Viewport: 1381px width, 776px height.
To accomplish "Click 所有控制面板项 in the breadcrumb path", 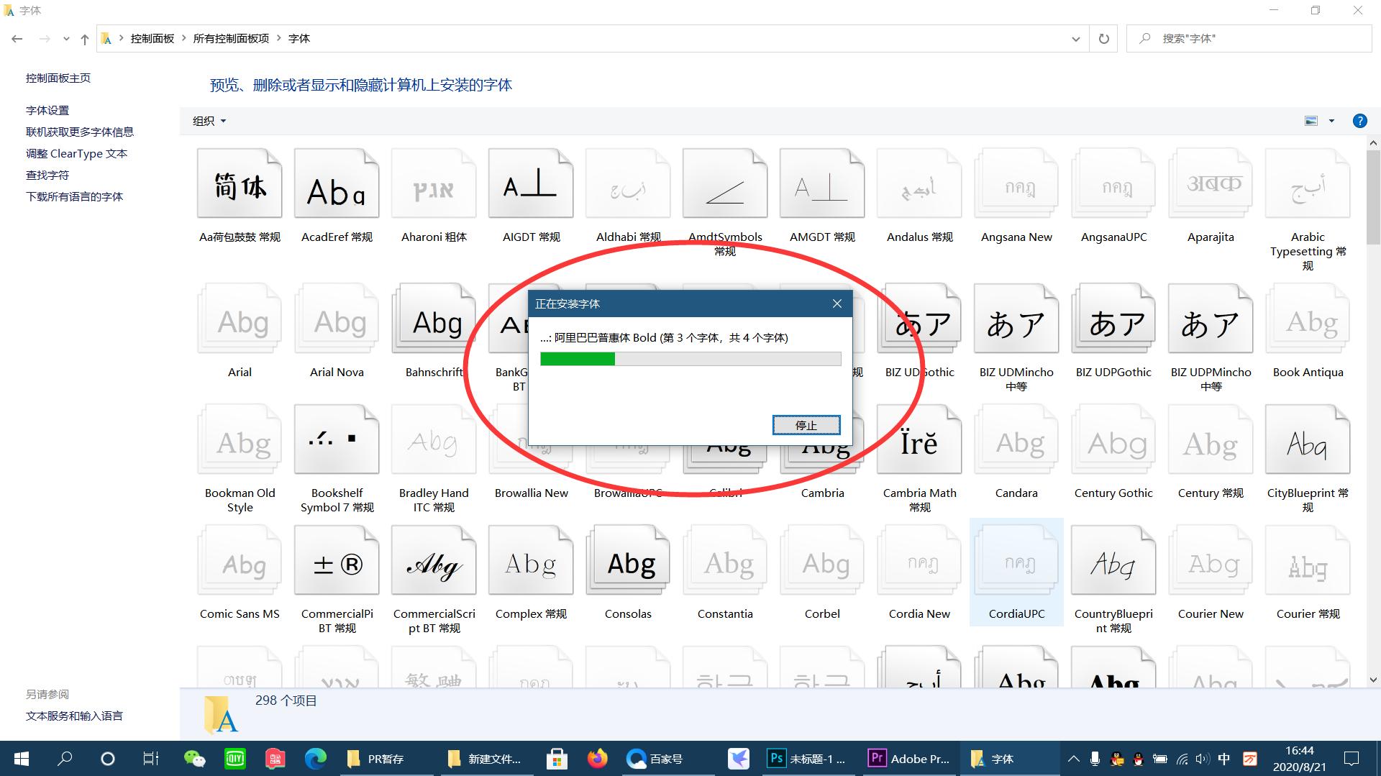I will point(231,38).
